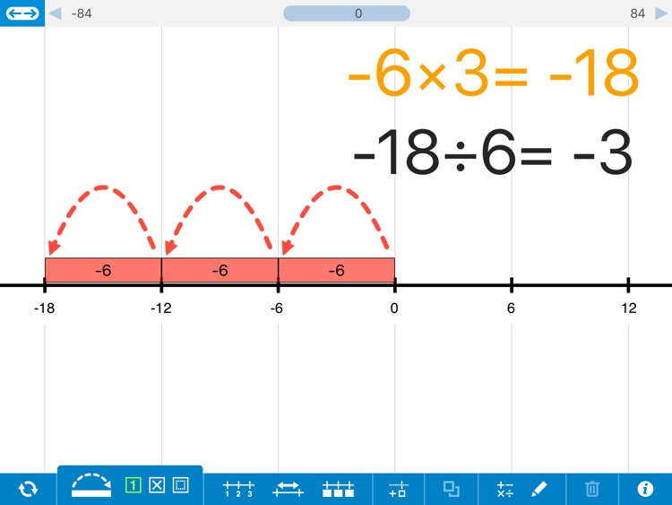
Task: Toggle the X-marked box option
Action: [157, 485]
